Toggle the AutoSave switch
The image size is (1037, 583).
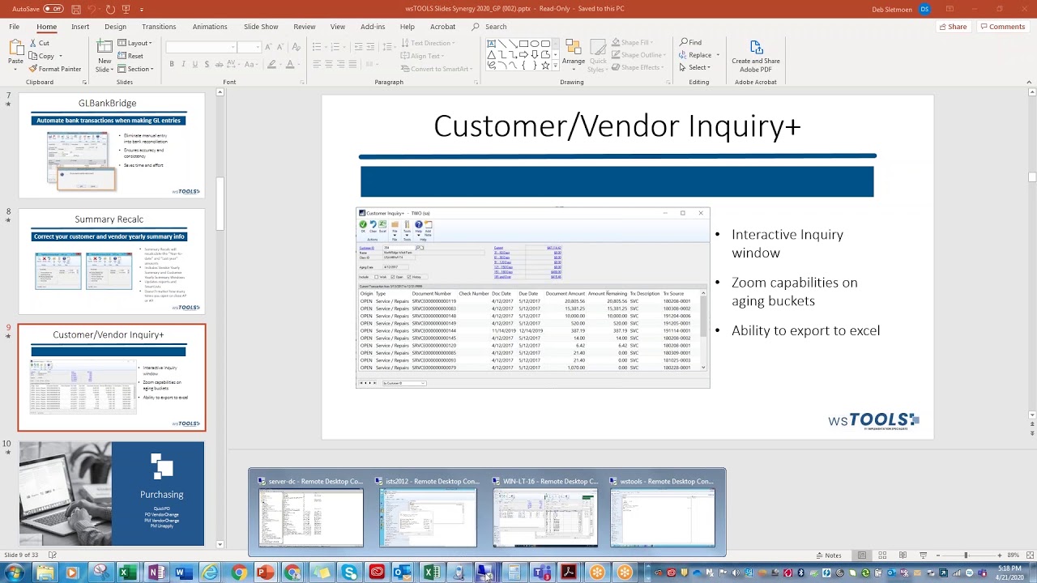53,9
